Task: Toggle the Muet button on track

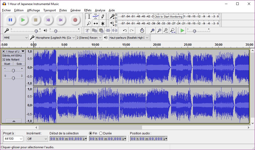Action: click(x=7, y=64)
